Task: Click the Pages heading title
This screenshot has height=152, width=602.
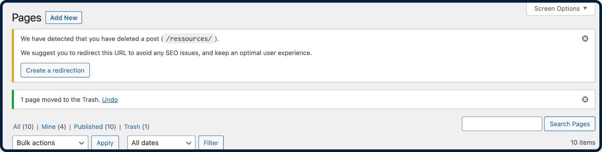Action: pyautogui.click(x=27, y=18)
